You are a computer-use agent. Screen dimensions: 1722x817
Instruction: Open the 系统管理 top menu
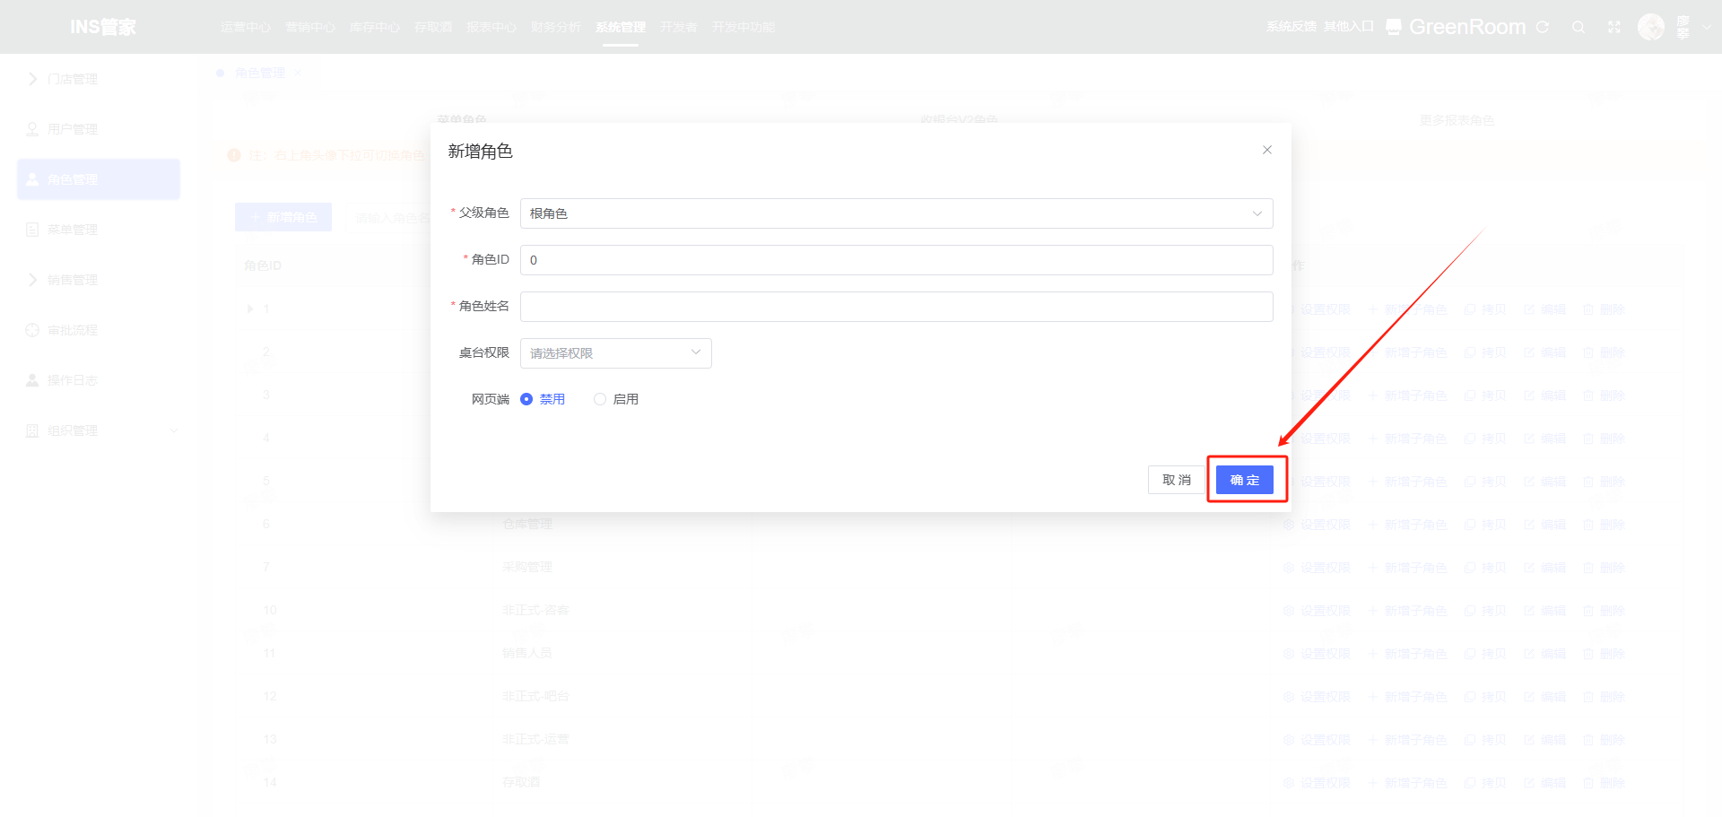click(x=620, y=27)
